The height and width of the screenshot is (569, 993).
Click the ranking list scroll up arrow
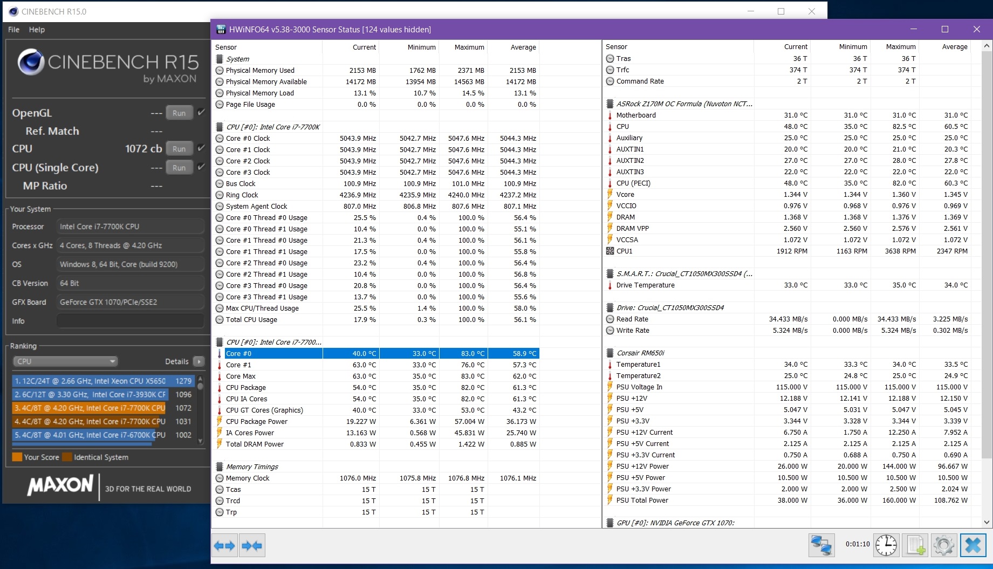click(201, 378)
